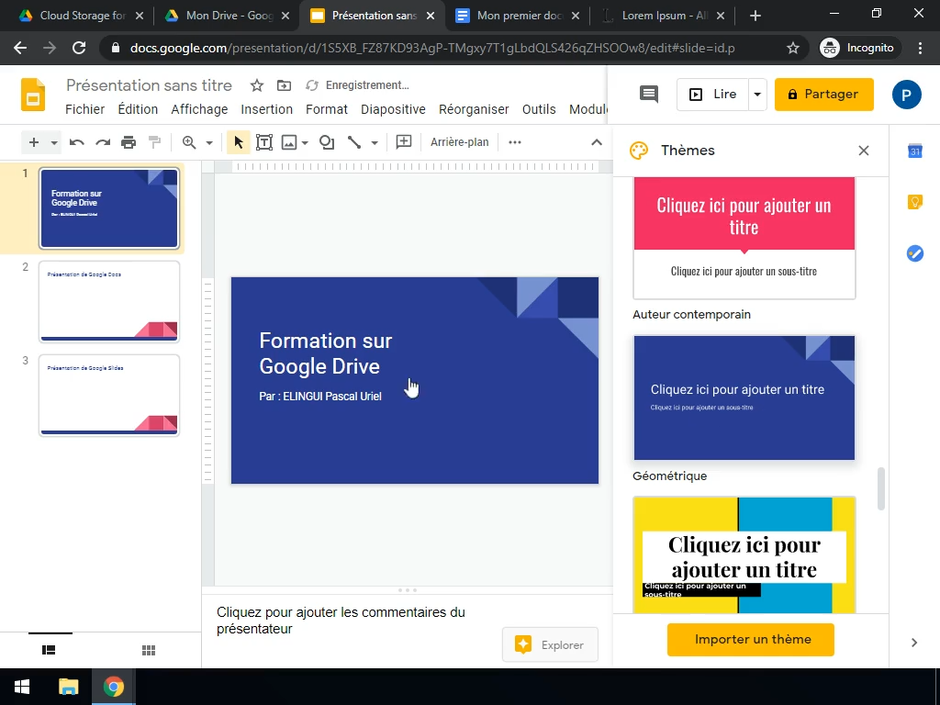
Task: Open the Fichier menu
Action: click(84, 109)
